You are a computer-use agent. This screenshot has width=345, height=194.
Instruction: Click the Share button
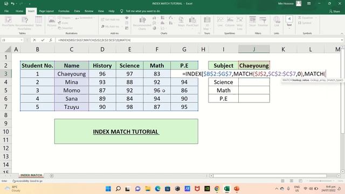pos(334,11)
